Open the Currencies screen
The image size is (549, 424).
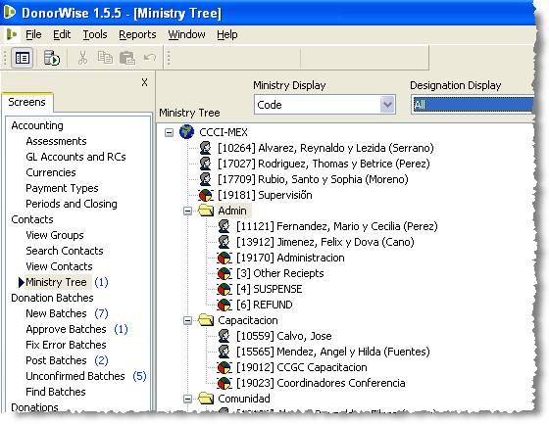[51, 172]
